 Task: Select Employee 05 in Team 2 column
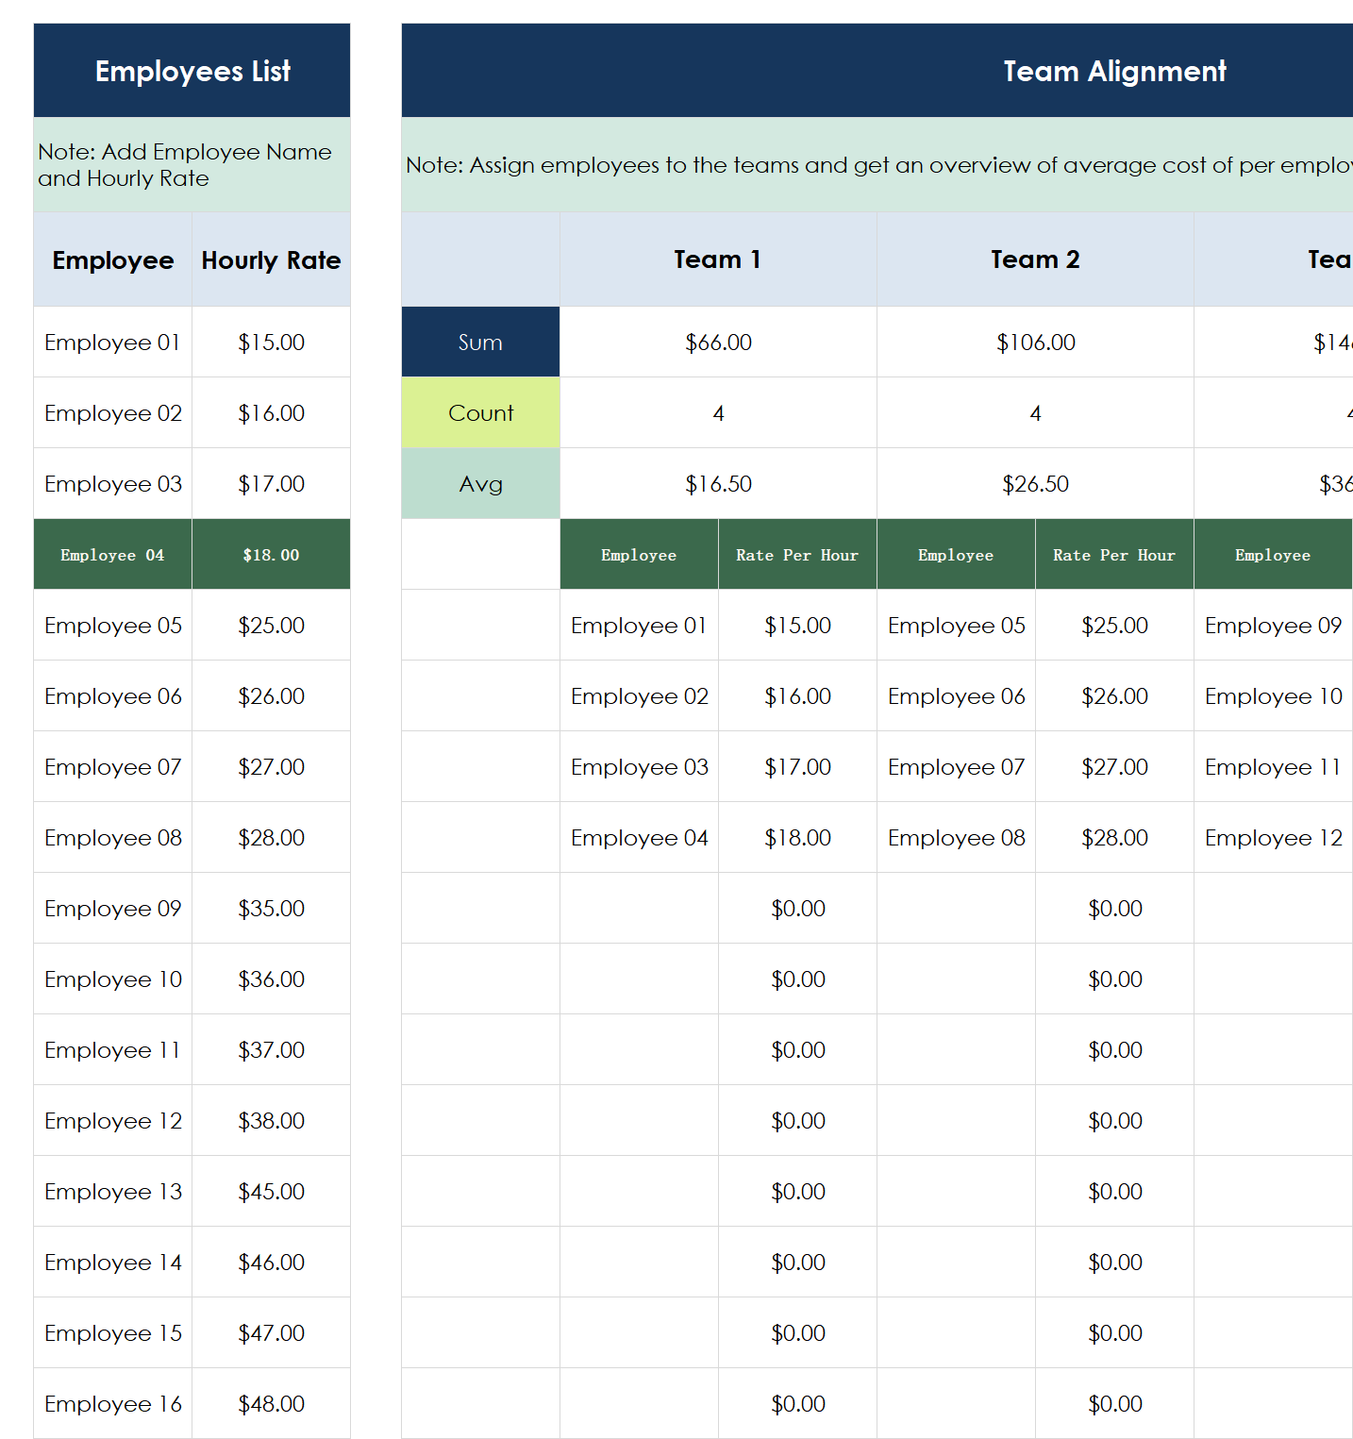click(x=956, y=626)
